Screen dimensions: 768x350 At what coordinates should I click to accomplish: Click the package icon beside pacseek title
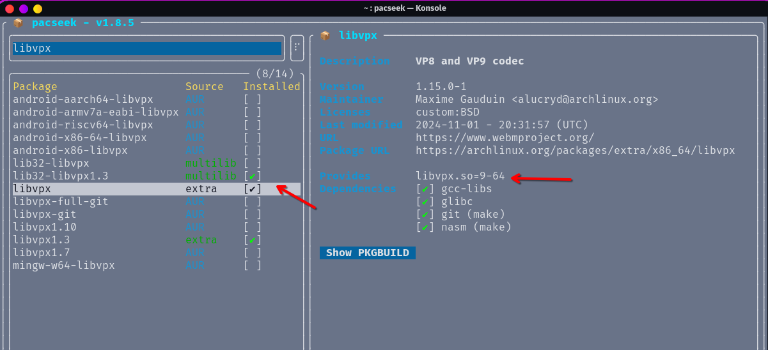(18, 23)
